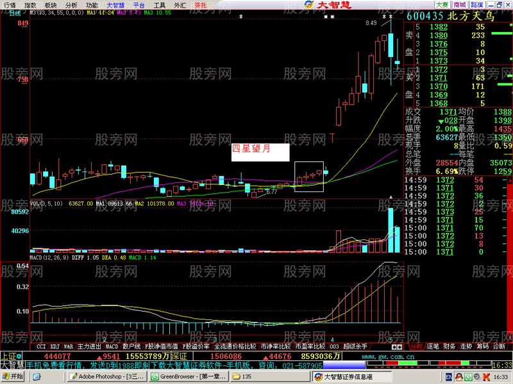Open the 板块 menu

coord(51,5)
